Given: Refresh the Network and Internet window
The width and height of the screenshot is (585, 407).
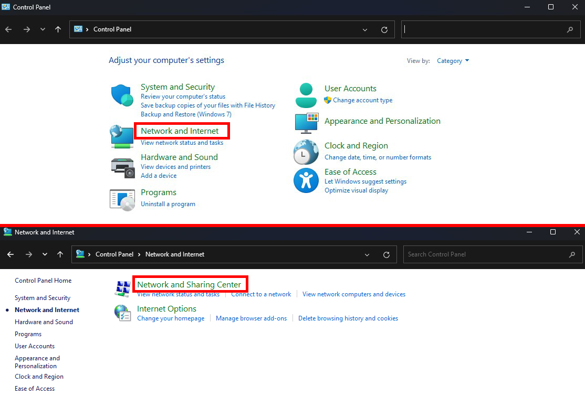Looking at the screenshot, I should click(x=386, y=254).
